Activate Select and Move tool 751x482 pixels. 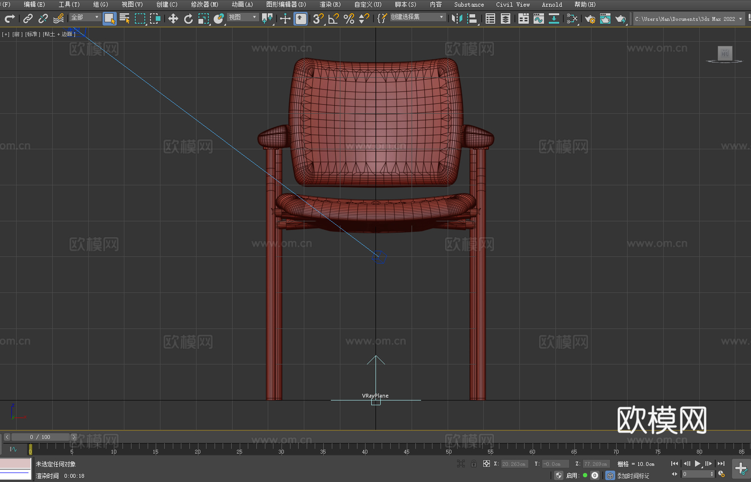point(173,18)
